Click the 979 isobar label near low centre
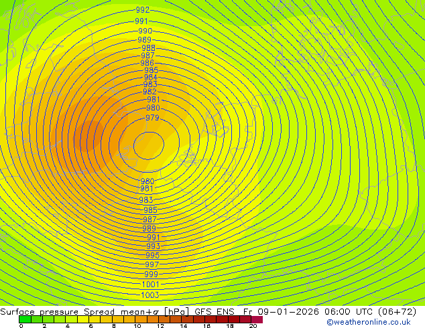This screenshot has height=328, width=425. pos(152,118)
